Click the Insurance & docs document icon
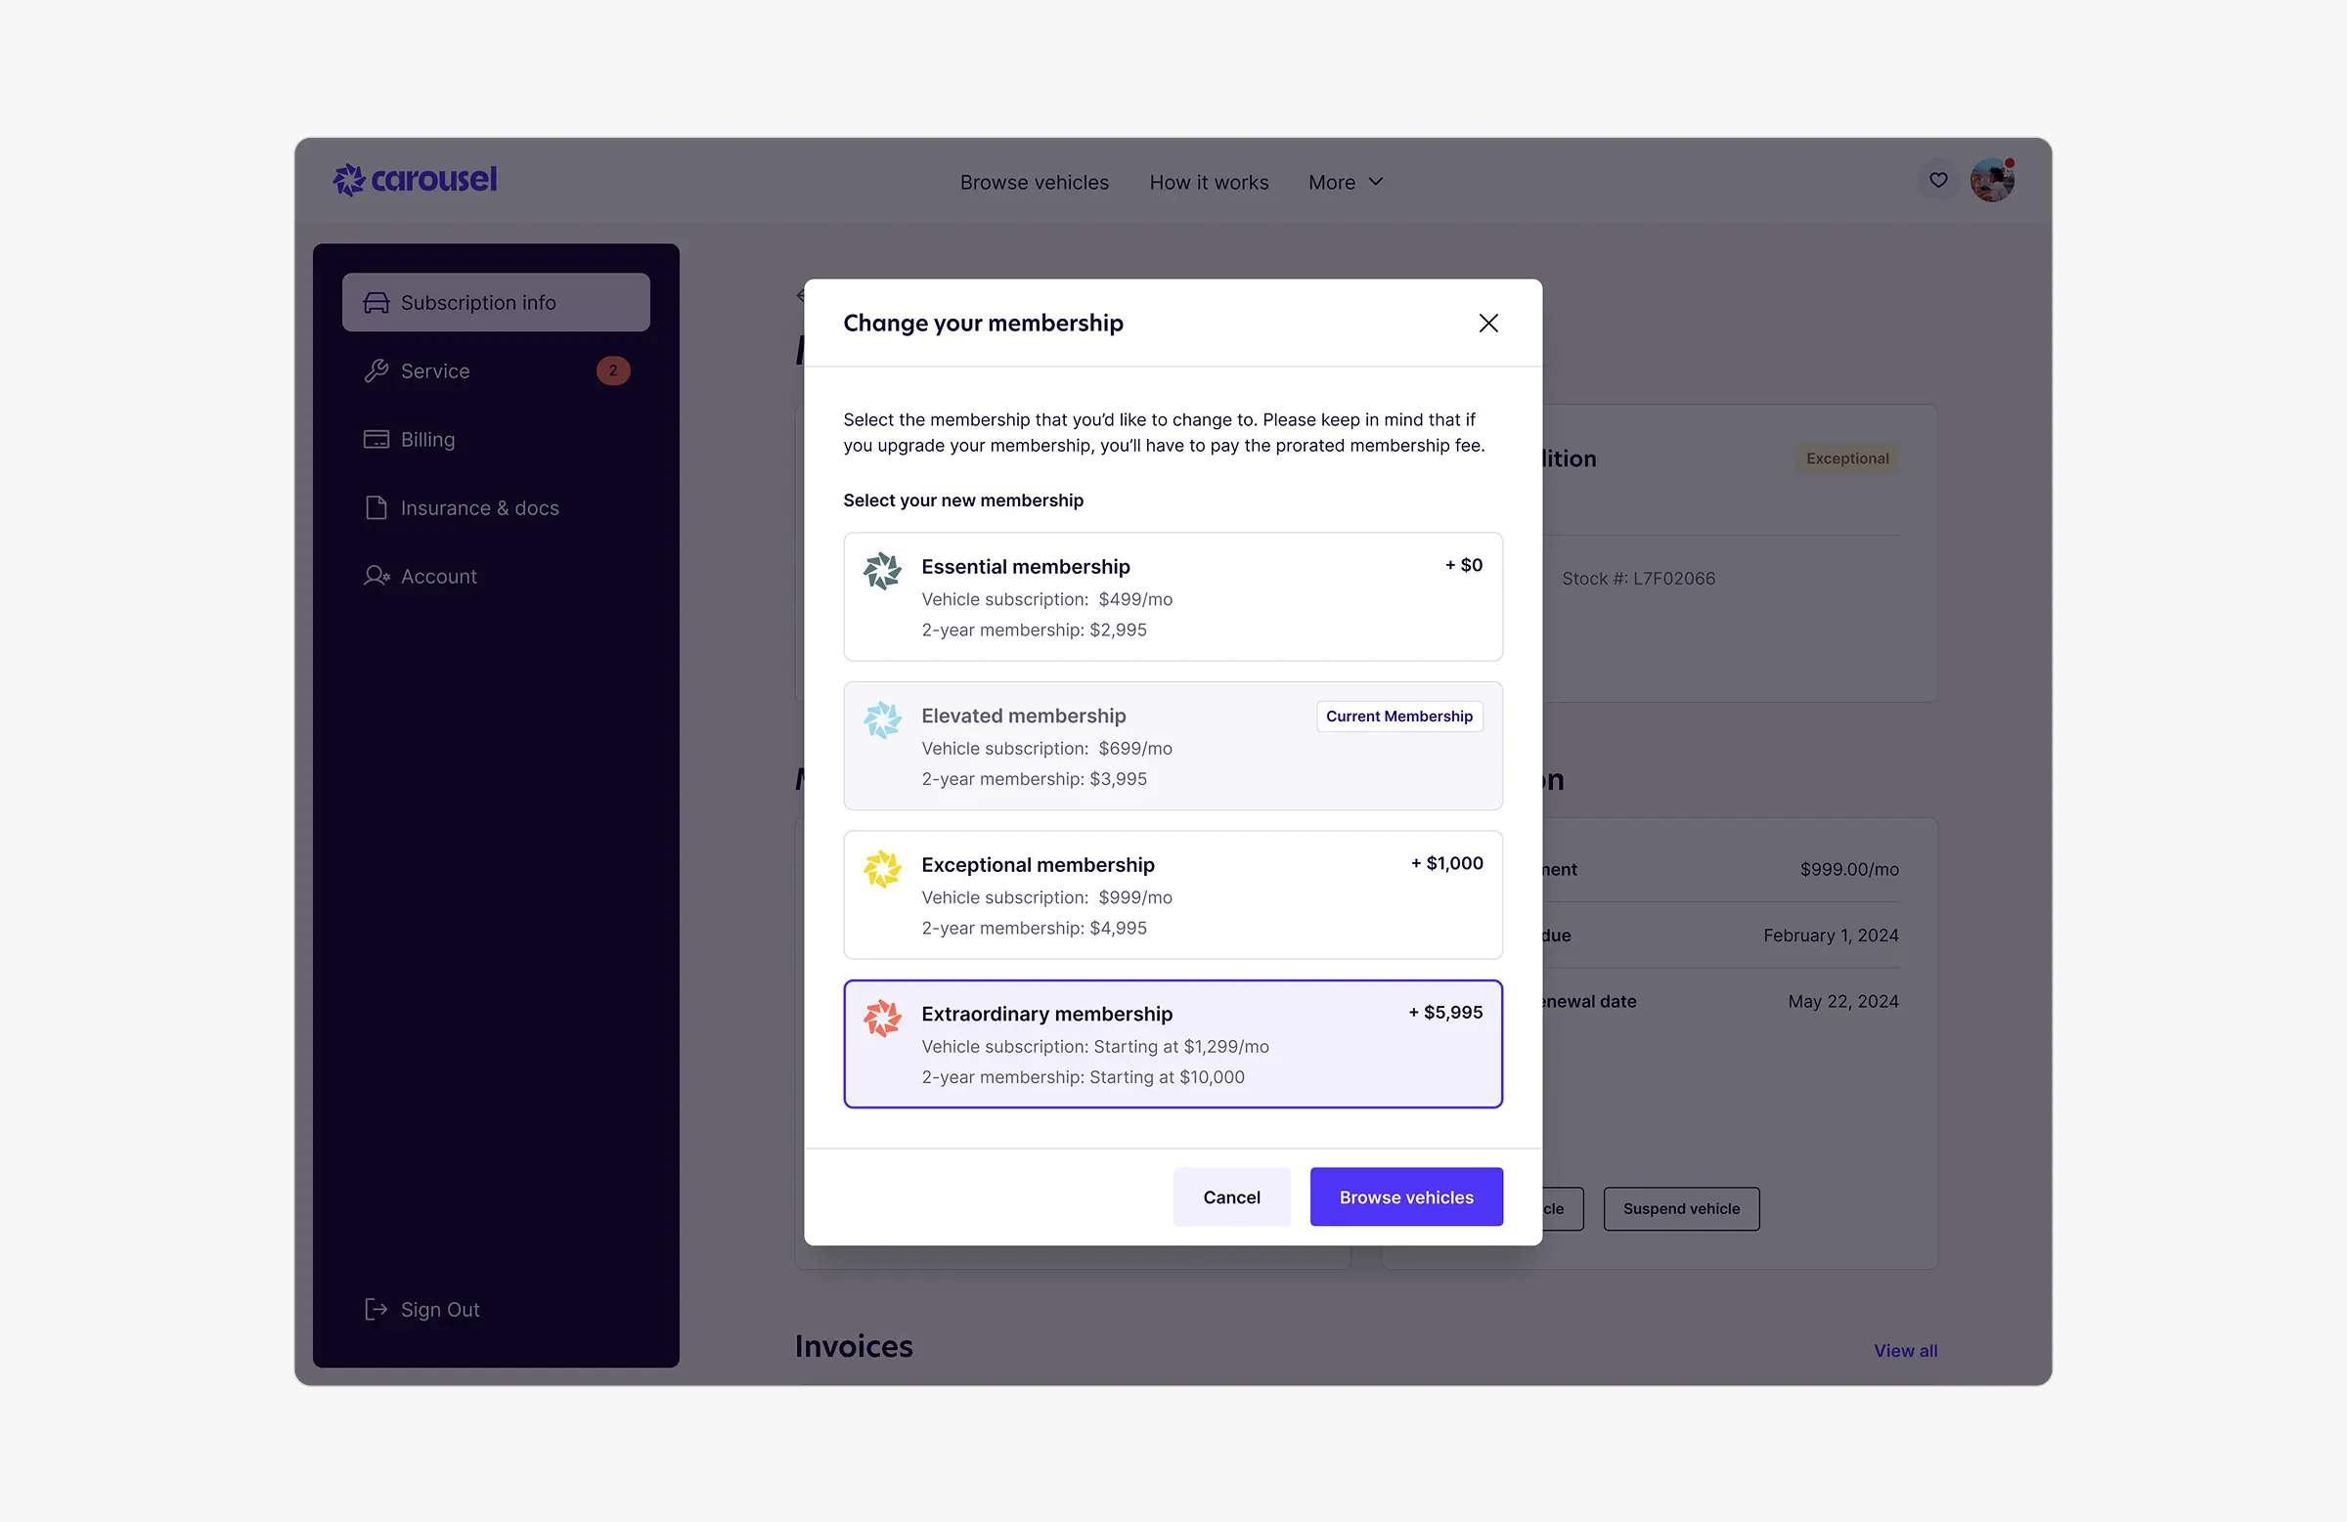This screenshot has height=1522, width=2347. [x=376, y=507]
